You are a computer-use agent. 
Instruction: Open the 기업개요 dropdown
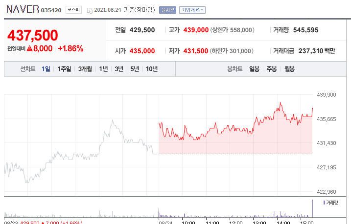point(192,10)
